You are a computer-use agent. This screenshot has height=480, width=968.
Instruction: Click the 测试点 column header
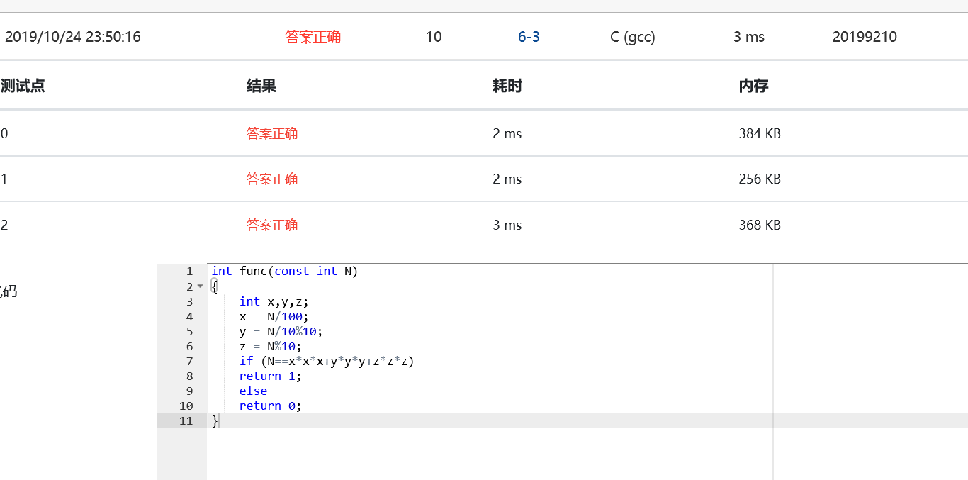pos(23,86)
